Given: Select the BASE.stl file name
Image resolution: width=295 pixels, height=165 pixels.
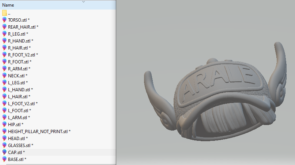Looking at the screenshot, I should click(17, 159).
